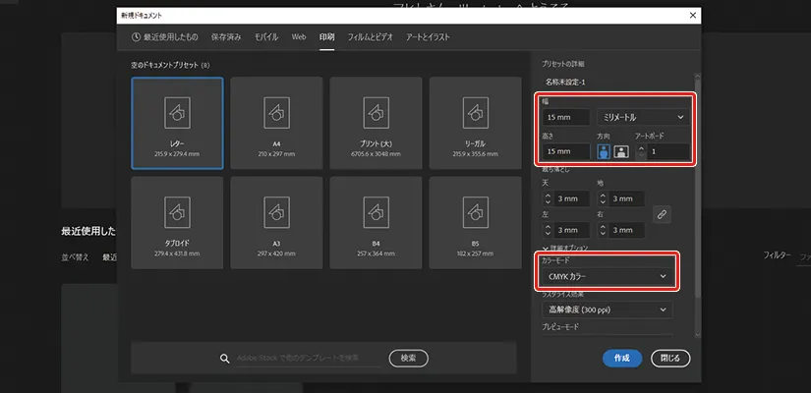Adjust the 左 bleed stepper arrows
The height and width of the screenshot is (393, 811).
pos(548,230)
